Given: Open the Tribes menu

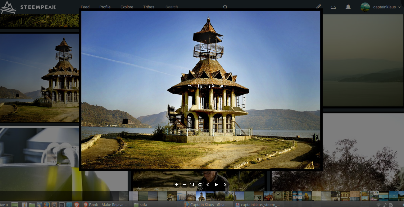Looking at the screenshot, I should [x=149, y=7].
